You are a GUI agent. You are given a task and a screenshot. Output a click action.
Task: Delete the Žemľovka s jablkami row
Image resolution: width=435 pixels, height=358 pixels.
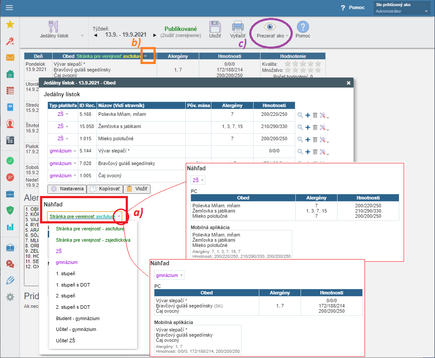pyautogui.click(x=315, y=127)
